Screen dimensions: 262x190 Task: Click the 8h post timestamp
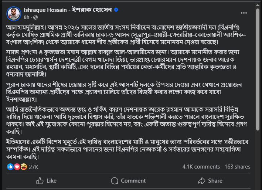27,17
